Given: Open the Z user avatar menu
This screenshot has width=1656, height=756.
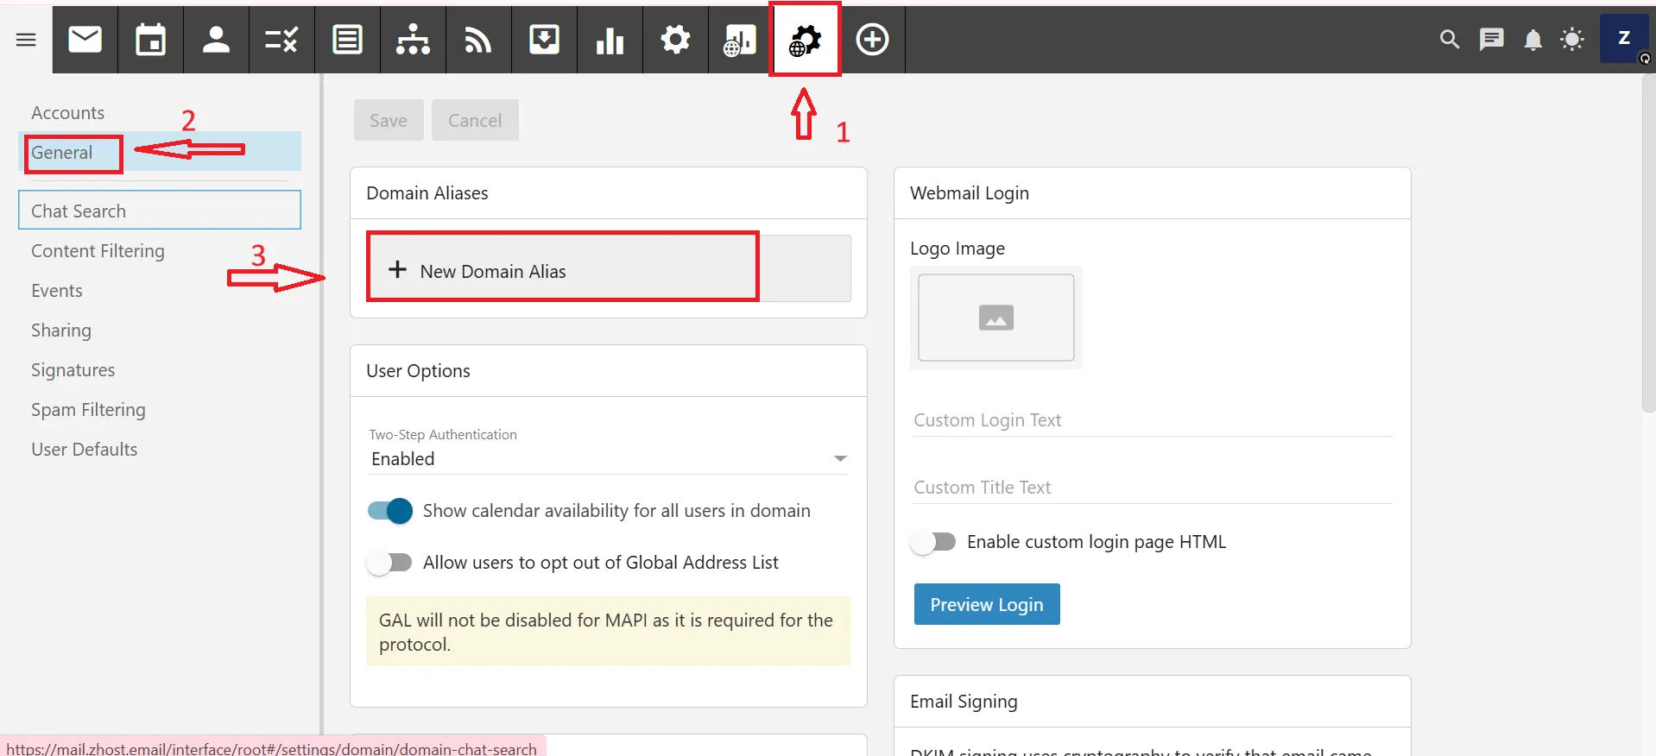Looking at the screenshot, I should point(1623,40).
